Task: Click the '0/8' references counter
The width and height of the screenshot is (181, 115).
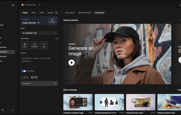Action: (x=57, y=39)
